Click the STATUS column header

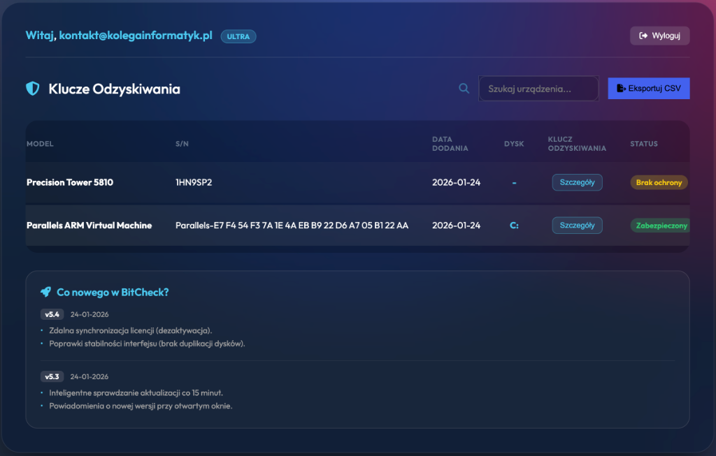644,144
